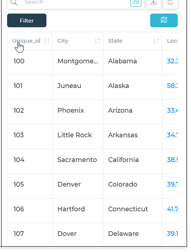Viewport: 191px width, 252px height.
Task: Select the Unique_id column header
Action: point(26,41)
